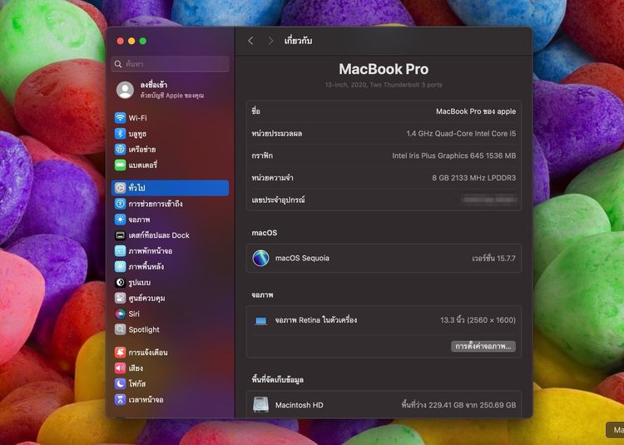624x445 pixels.
Task: Click the 'หน่วยความจำ' memory label
Action: (x=272, y=178)
